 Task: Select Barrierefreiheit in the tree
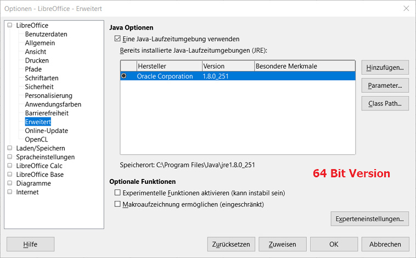coord(47,113)
